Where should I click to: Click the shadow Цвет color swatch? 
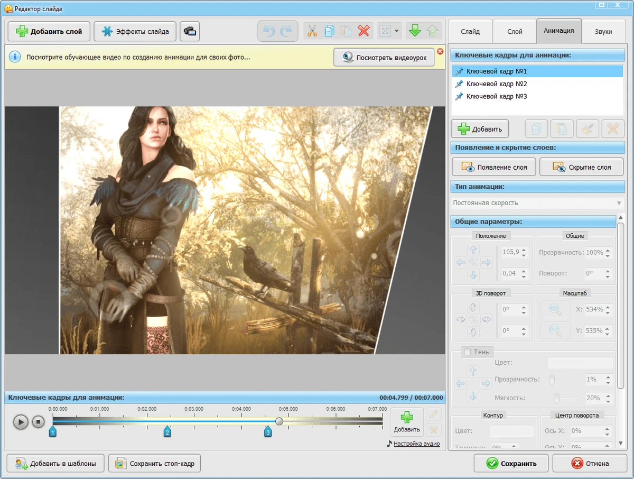[x=581, y=363]
